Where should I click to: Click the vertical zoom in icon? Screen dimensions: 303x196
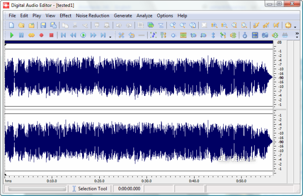214,25
